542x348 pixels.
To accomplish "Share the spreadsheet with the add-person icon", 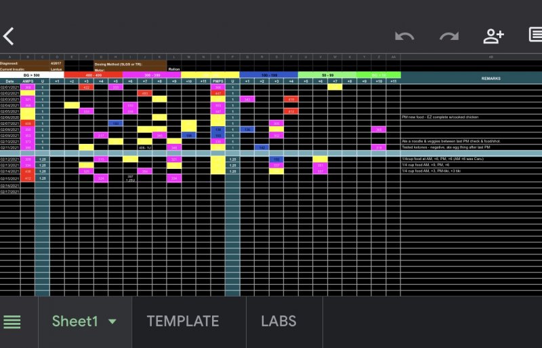I will [x=493, y=36].
